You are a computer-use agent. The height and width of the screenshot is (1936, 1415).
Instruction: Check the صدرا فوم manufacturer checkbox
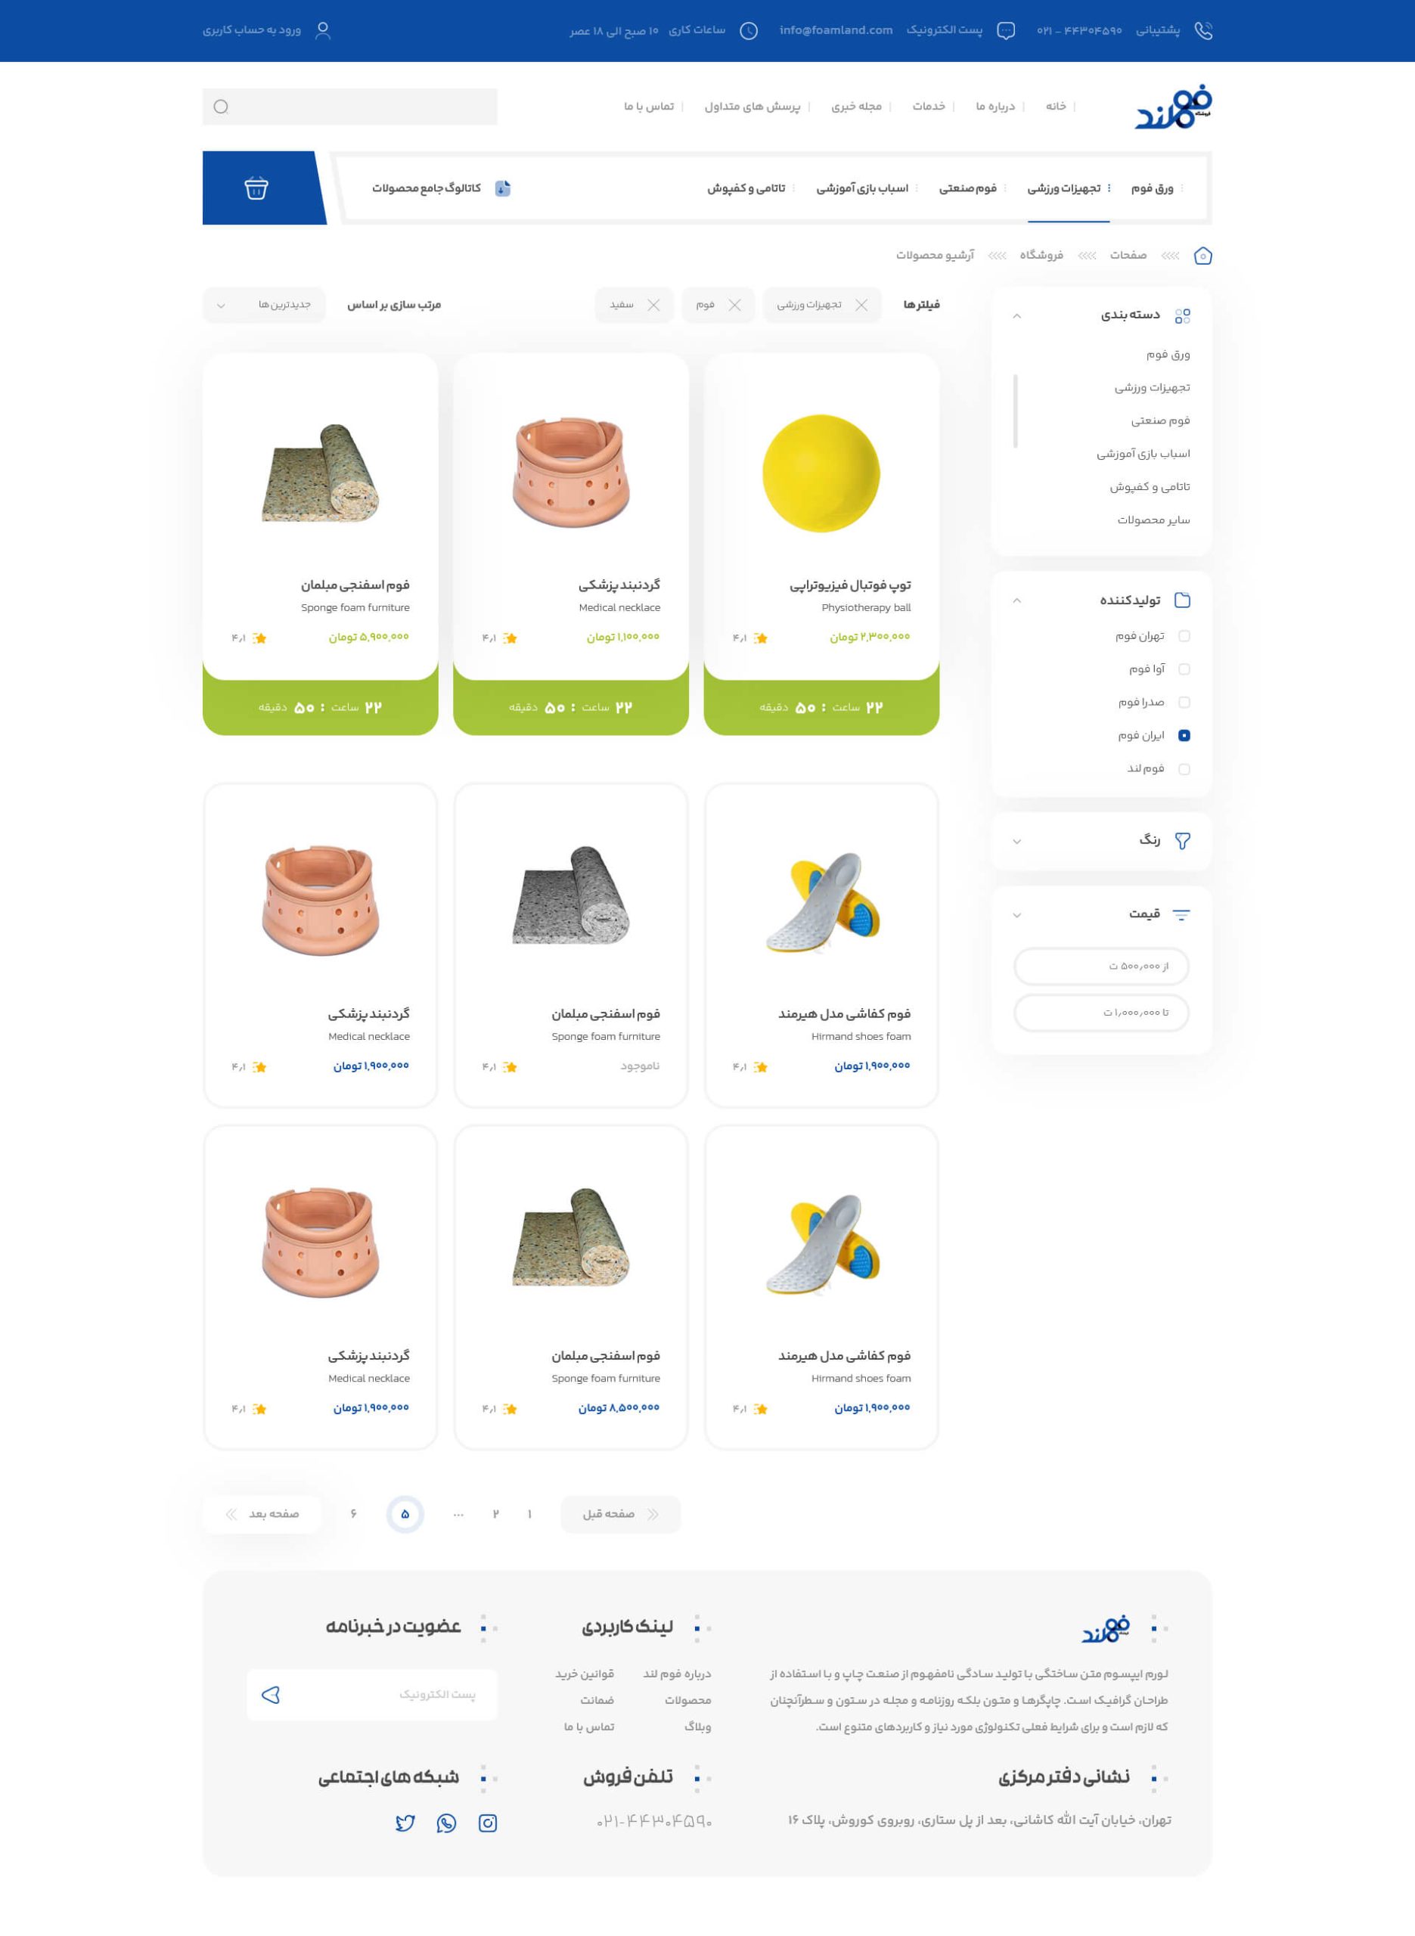click(1184, 702)
